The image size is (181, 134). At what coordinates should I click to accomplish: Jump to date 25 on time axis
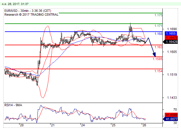pyautogui.click(x=114, y=125)
